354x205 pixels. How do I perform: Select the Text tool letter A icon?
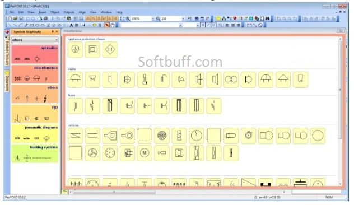(x=71, y=25)
